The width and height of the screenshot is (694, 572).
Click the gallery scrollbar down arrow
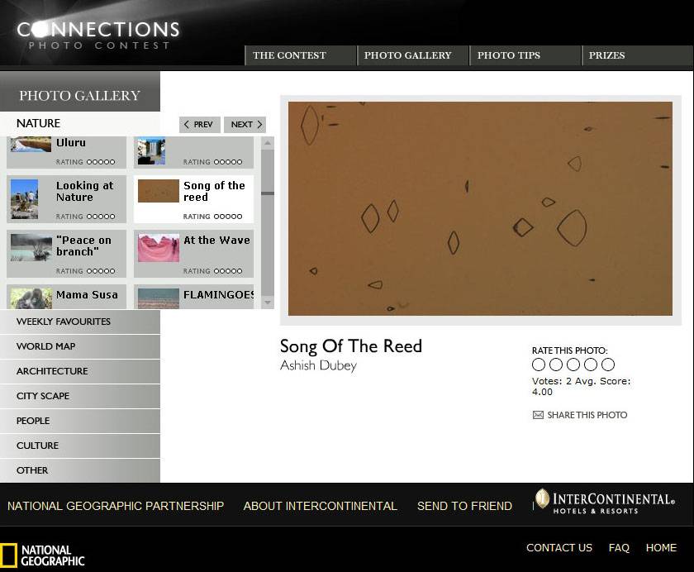[268, 303]
